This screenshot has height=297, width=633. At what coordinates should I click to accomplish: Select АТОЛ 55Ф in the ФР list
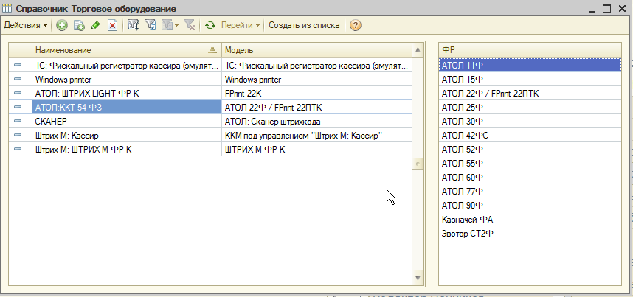coord(530,164)
